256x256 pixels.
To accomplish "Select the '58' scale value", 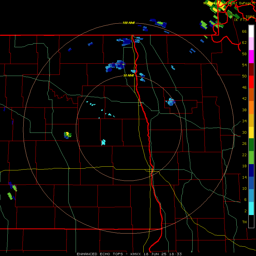I will point(244,54).
